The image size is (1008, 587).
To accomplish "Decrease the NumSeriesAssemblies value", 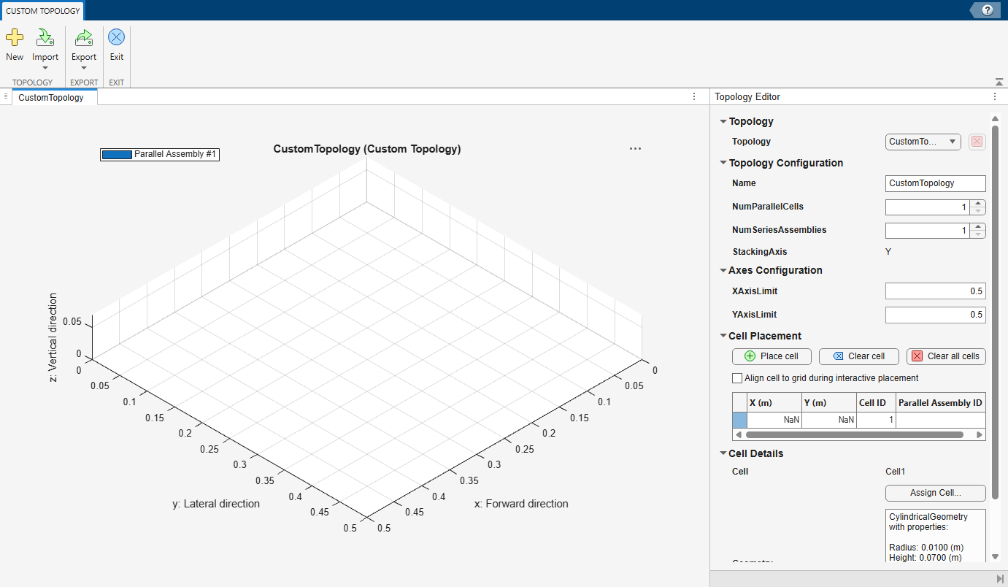I will tap(978, 234).
